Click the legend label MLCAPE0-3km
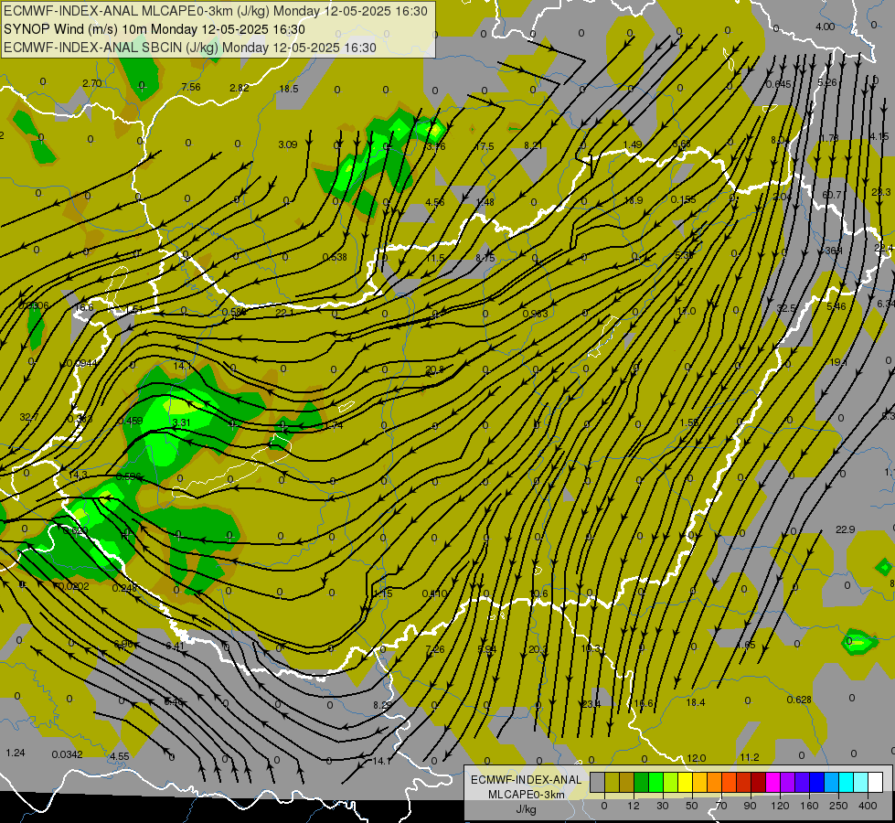Viewport: 895px width, 823px height. coord(526,795)
